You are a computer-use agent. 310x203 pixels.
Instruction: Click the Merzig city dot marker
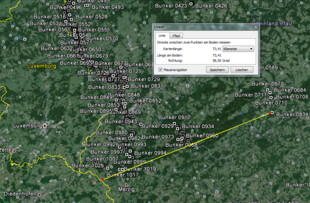pyautogui.click(x=127, y=185)
